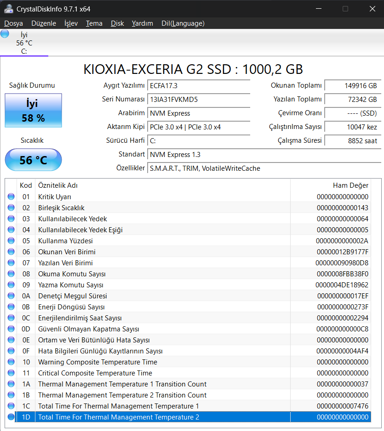Click status orb for Enerjilendirilmiş Saat Sayısı row
The image size is (384, 431).
tap(11, 318)
